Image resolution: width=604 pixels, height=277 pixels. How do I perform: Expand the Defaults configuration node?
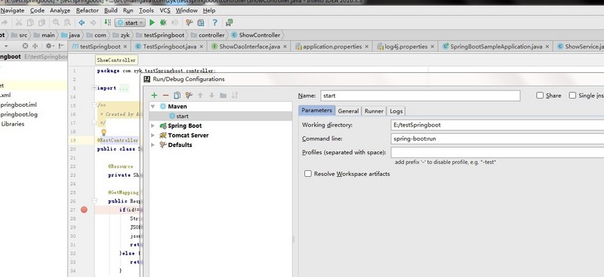pos(153,145)
